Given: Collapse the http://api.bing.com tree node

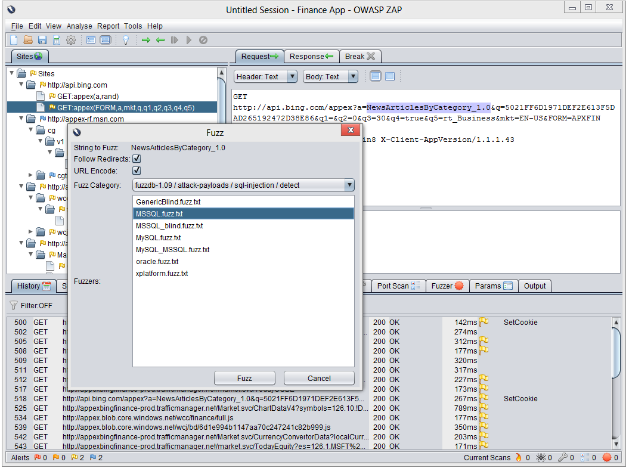Looking at the screenshot, I should [x=21, y=85].
